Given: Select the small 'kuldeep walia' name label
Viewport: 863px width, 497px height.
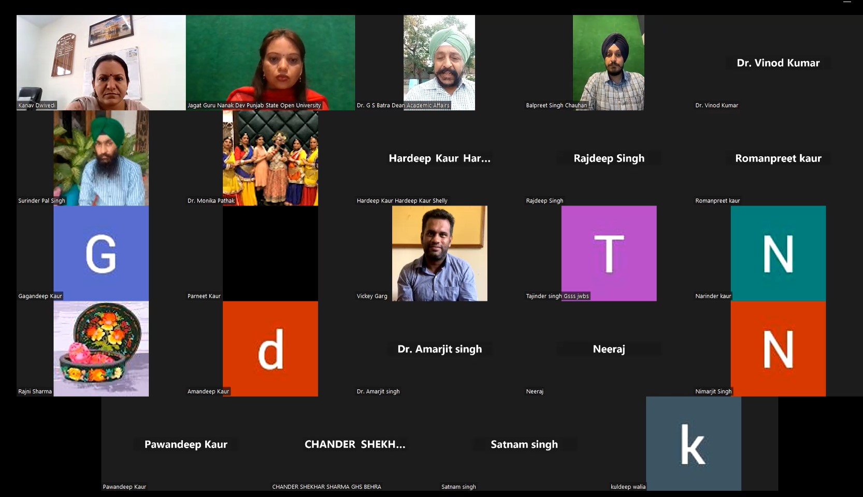Looking at the screenshot, I should click(x=628, y=487).
